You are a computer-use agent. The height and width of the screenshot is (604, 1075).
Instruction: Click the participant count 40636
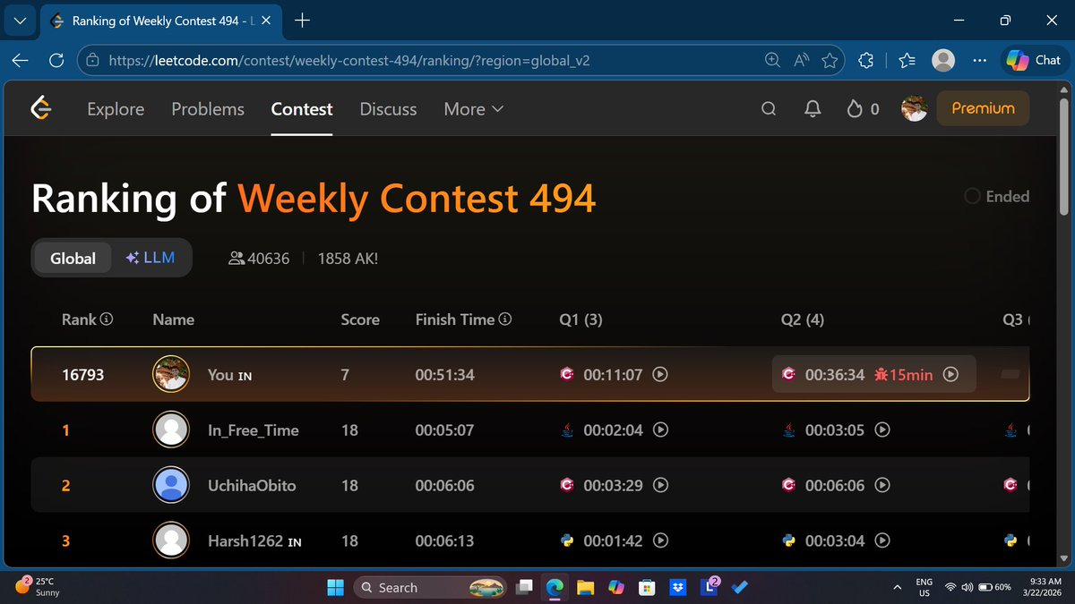tap(259, 259)
